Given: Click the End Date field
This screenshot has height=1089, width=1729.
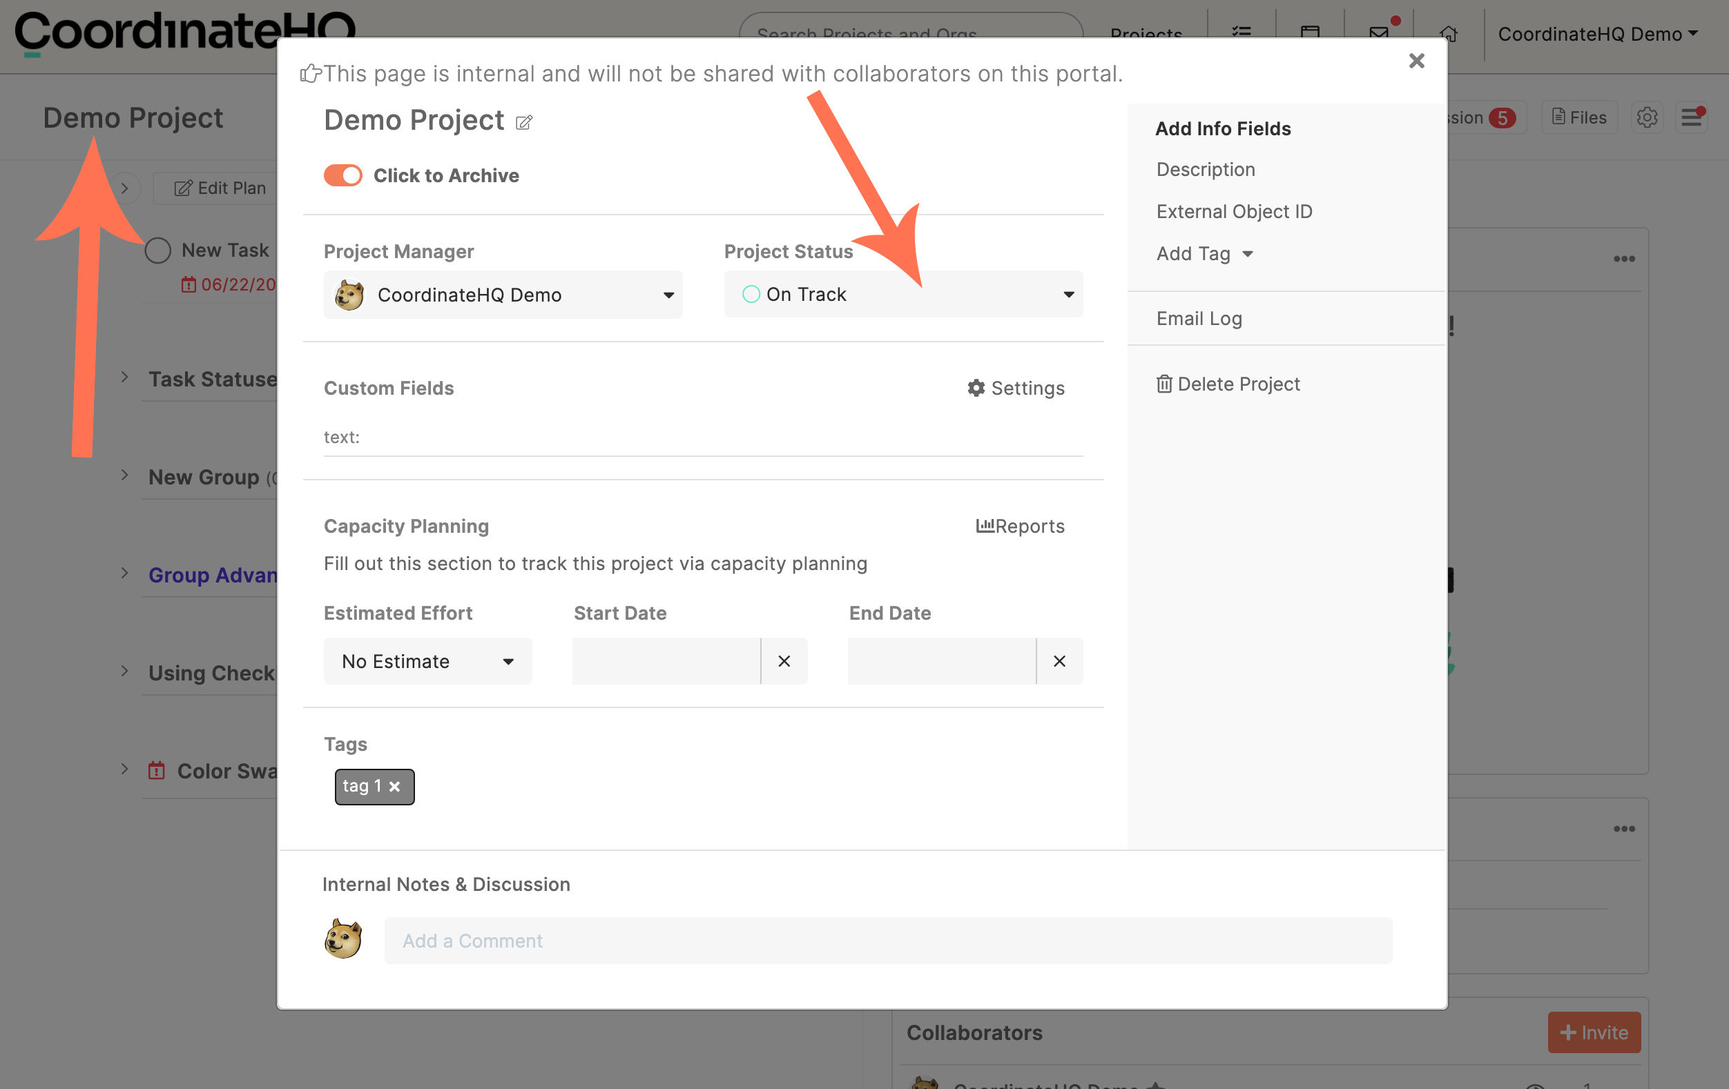Looking at the screenshot, I should [x=941, y=660].
